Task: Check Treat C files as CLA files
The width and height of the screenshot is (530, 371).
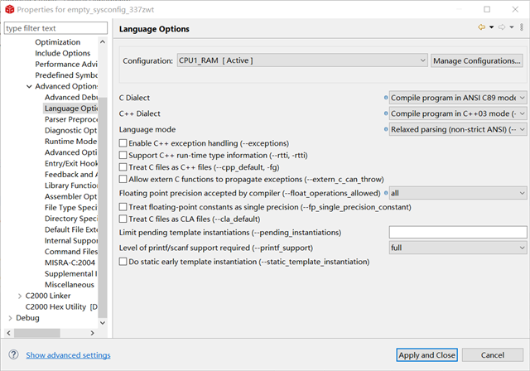Action: click(x=123, y=219)
